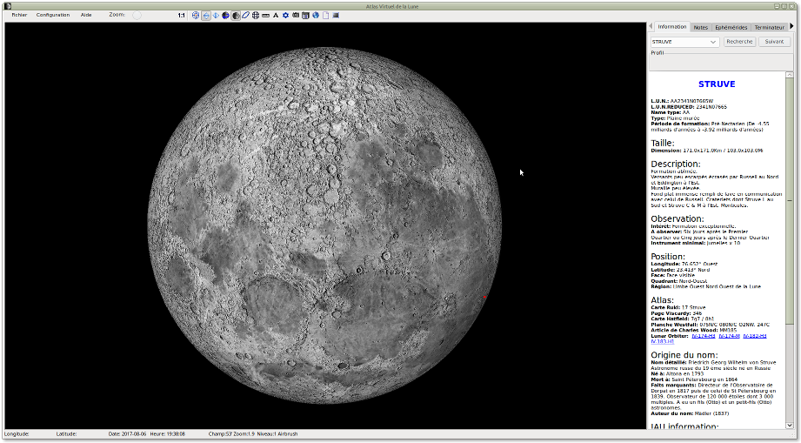Screen dimensions: 801x443
Task: Click the Date 2017-08-06 status entry
Action: (x=127, y=433)
